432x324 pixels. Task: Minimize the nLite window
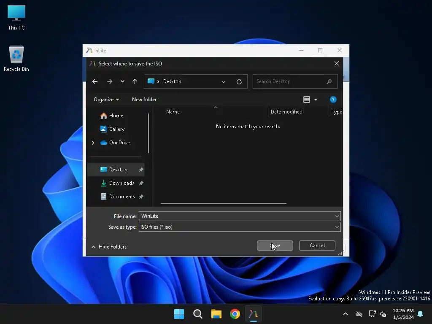pyautogui.click(x=301, y=51)
